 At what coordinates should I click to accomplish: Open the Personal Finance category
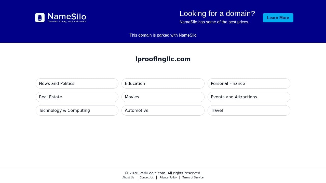click(249, 83)
